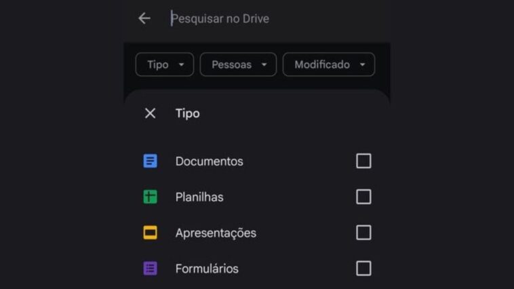The image size is (514, 289).
Task: Tap the green Planilhas spreadsheet icon
Action: point(151,197)
